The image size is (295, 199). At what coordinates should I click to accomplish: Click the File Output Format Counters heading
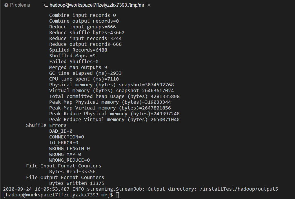(x=65, y=177)
